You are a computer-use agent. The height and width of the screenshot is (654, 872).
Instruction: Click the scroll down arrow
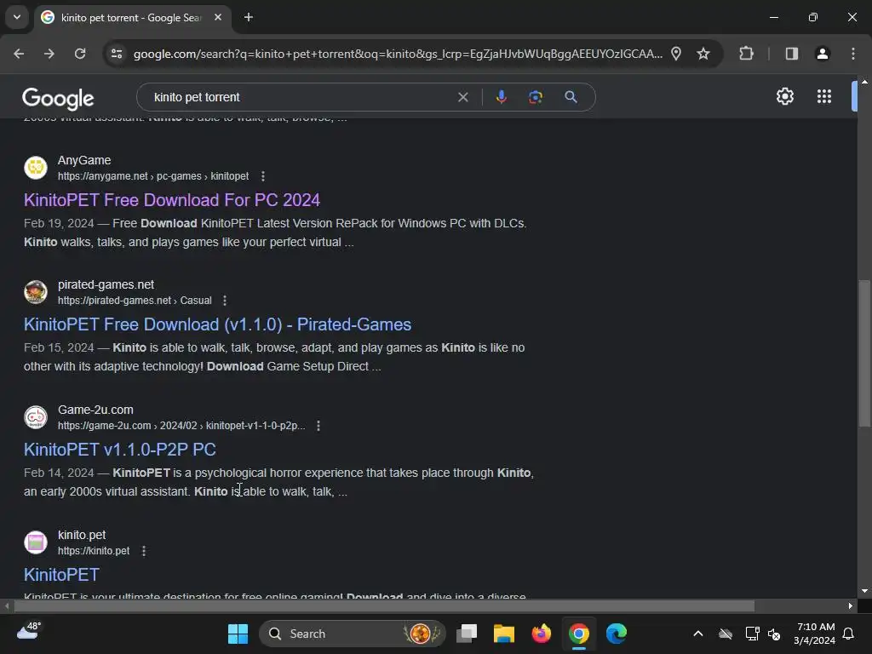(864, 591)
